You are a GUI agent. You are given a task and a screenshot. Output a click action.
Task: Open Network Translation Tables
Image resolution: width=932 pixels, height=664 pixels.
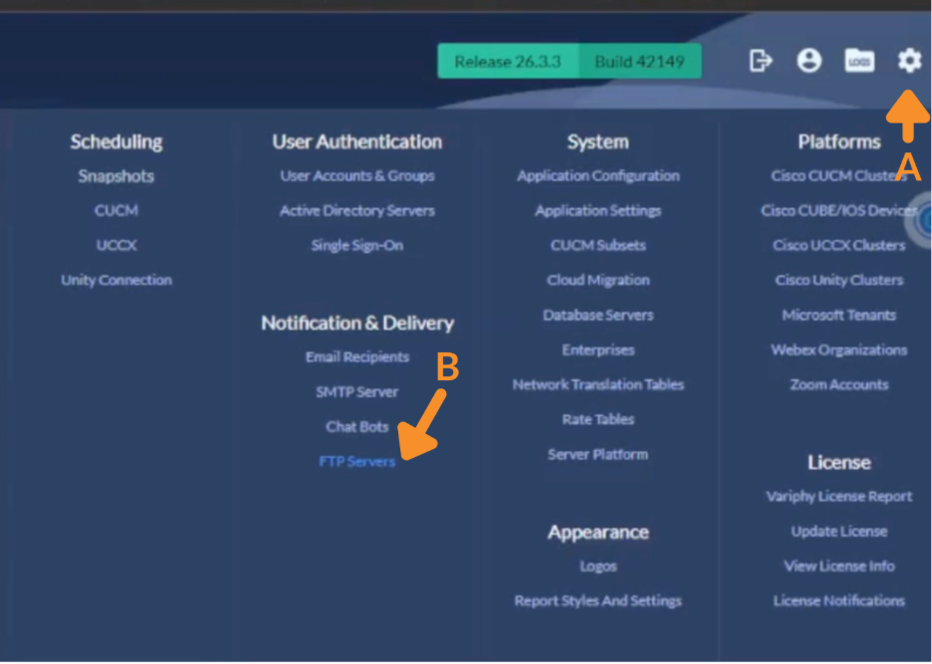[x=597, y=385]
